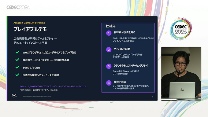Click bullet text "広告から購買へのシームレスな導線"
The height and width of the screenshot is (117, 208).
click(41, 75)
